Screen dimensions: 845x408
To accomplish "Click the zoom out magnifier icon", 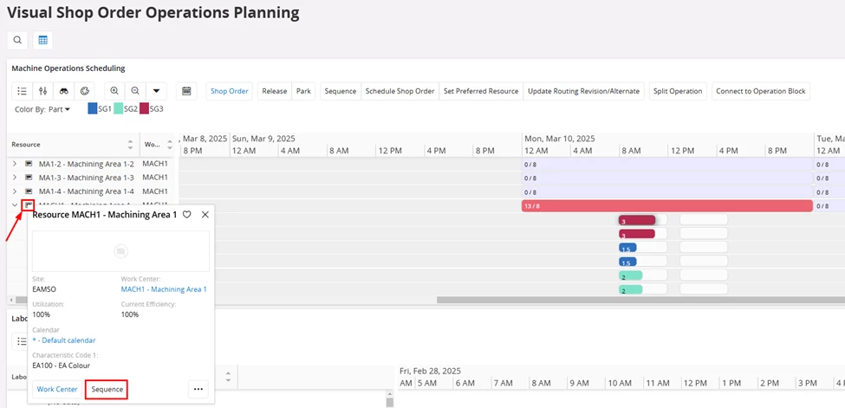I will tap(135, 91).
